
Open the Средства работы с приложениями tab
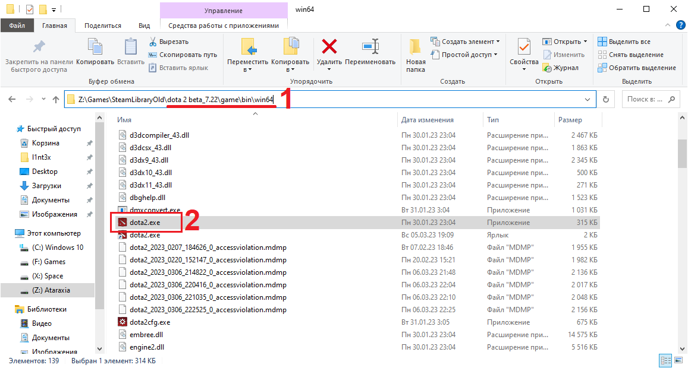click(224, 26)
